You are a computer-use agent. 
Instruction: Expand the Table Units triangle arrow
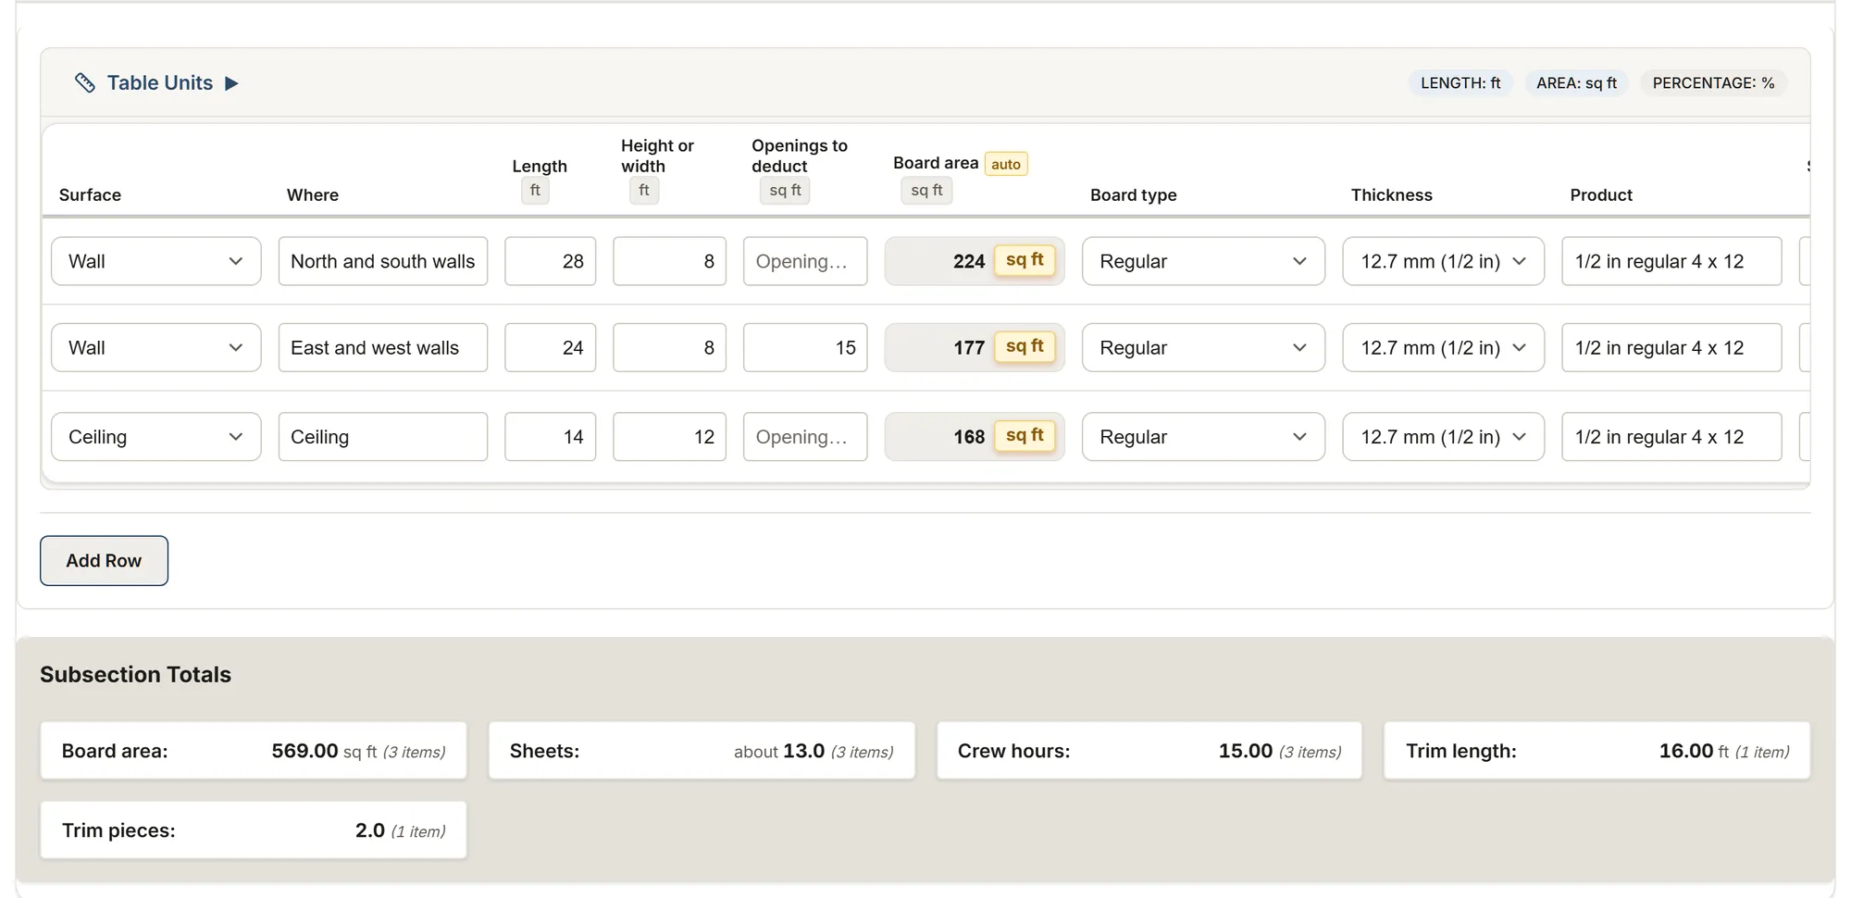pos(231,83)
